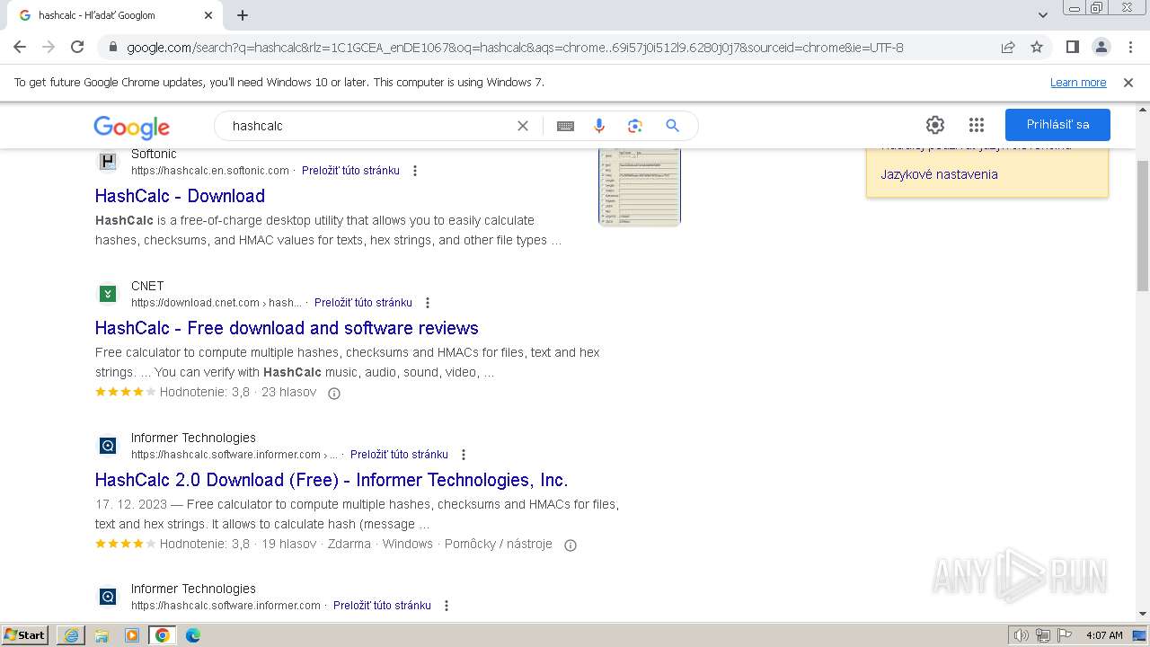The width and height of the screenshot is (1150, 647).
Task: Open new browser tab
Action: coord(243,15)
